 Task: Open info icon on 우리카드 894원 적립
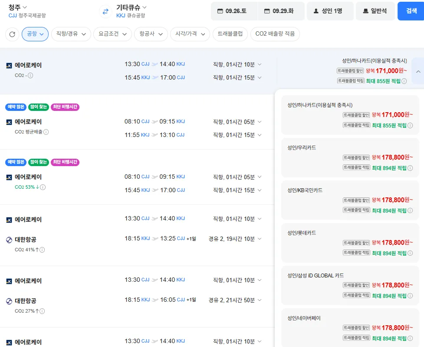[x=410, y=168]
